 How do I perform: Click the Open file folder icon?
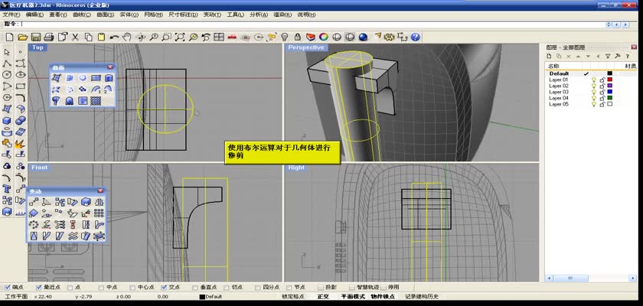pos(22,37)
